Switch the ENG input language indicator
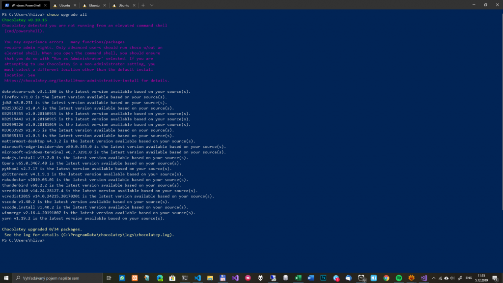 coord(469,278)
